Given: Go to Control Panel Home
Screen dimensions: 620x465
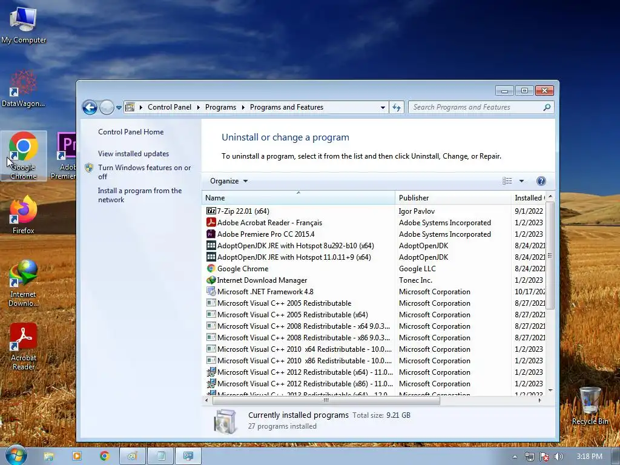Looking at the screenshot, I should 131,132.
